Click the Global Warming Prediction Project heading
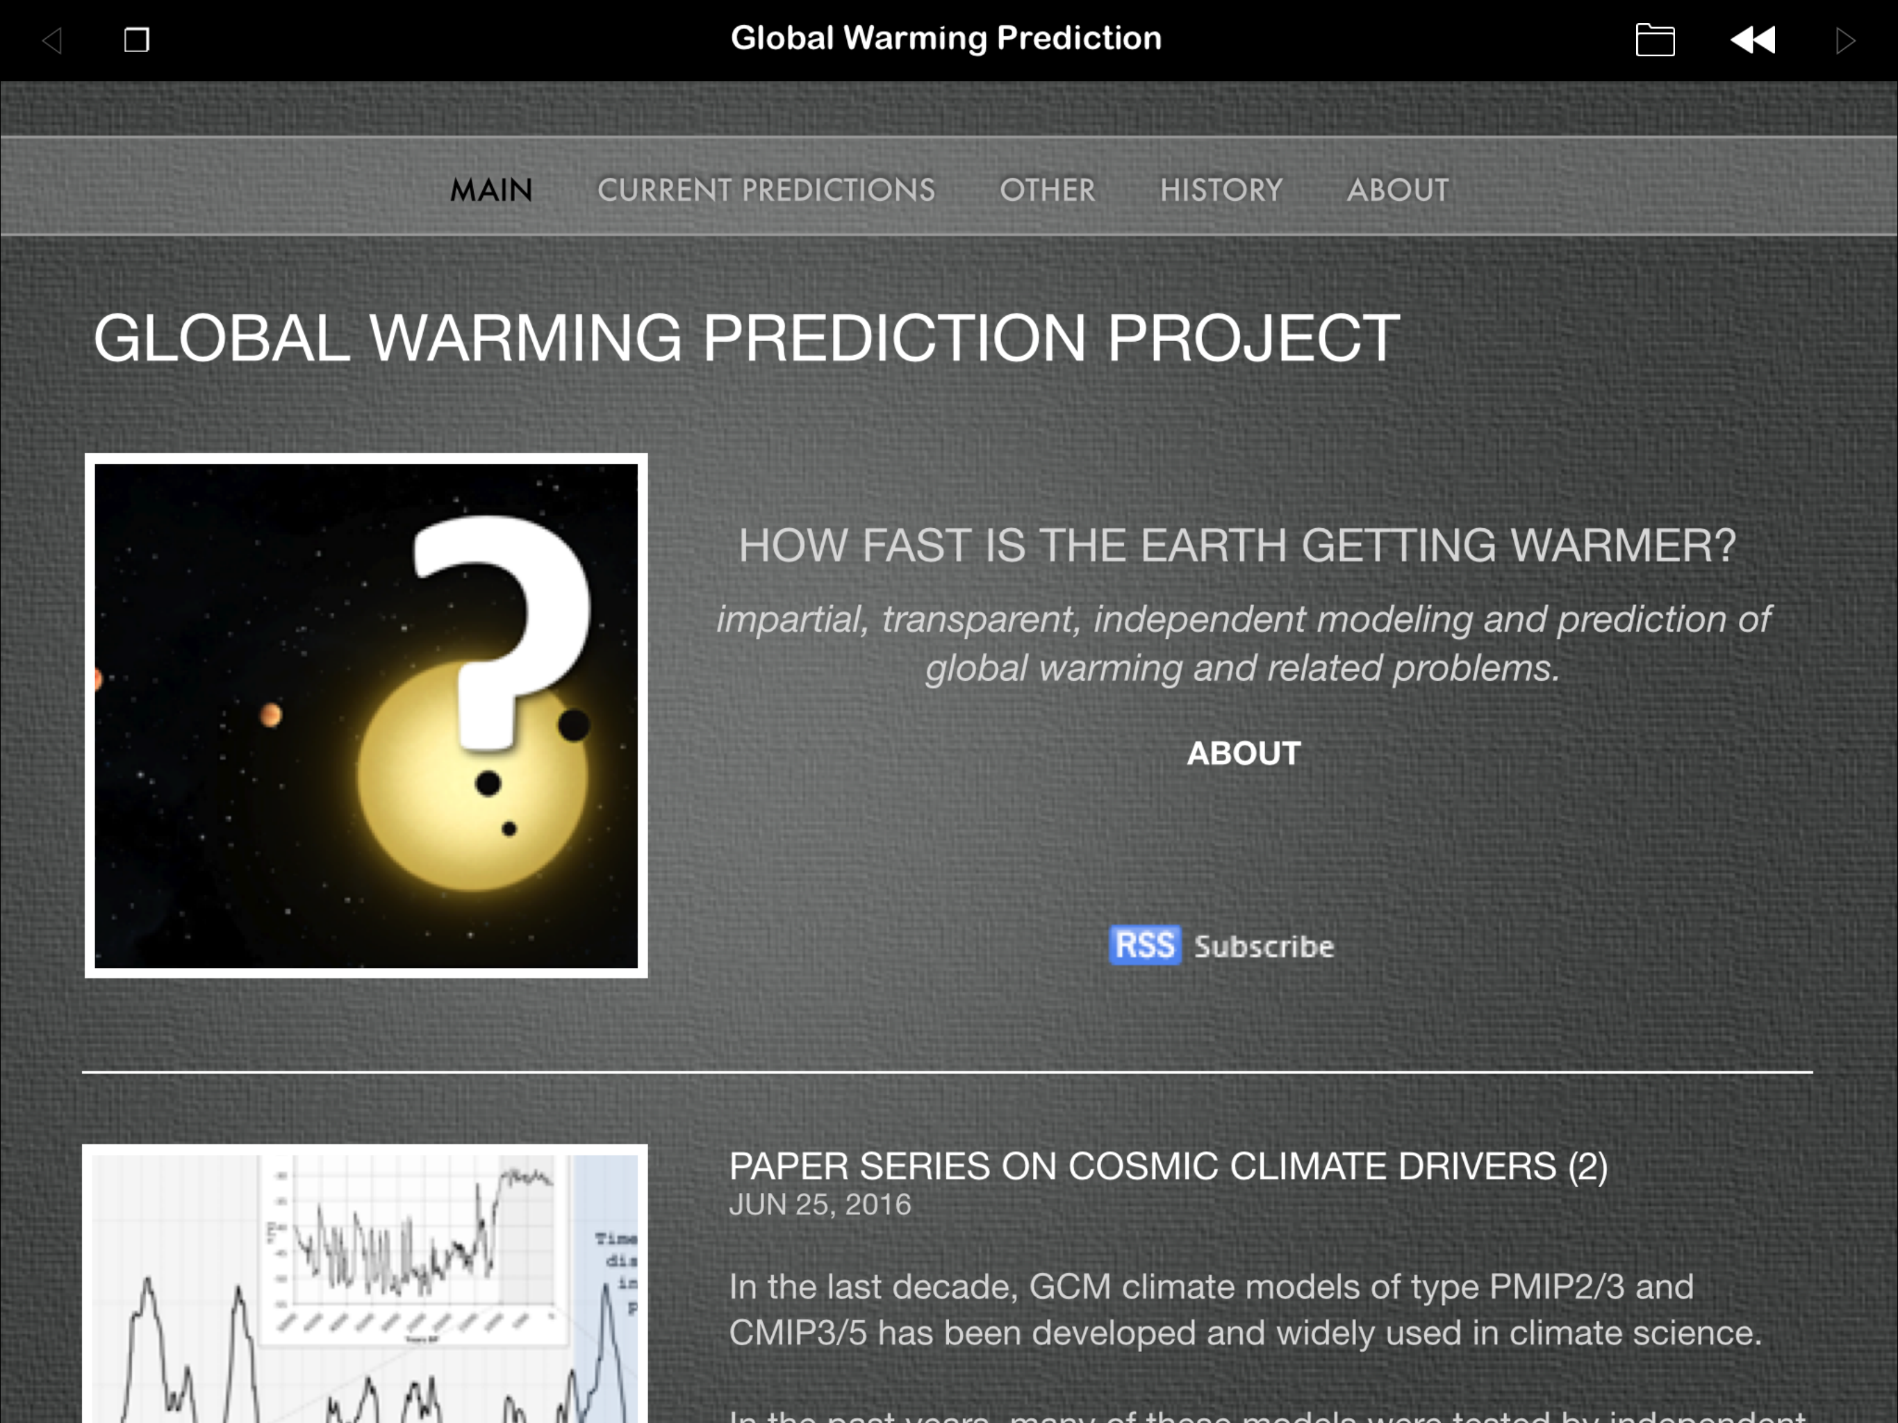This screenshot has width=1898, height=1423. [747, 338]
